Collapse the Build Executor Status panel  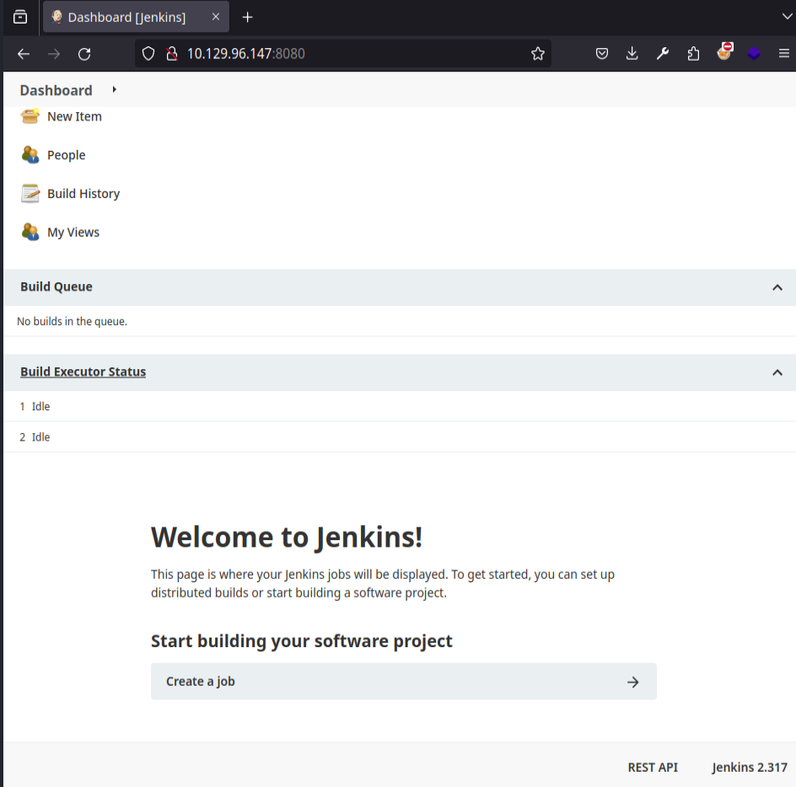pyautogui.click(x=777, y=372)
